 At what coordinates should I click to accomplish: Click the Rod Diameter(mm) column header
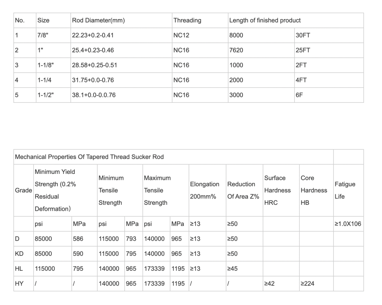(x=98, y=20)
